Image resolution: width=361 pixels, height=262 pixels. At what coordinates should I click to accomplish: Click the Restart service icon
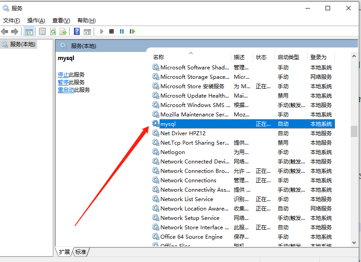(x=132, y=31)
